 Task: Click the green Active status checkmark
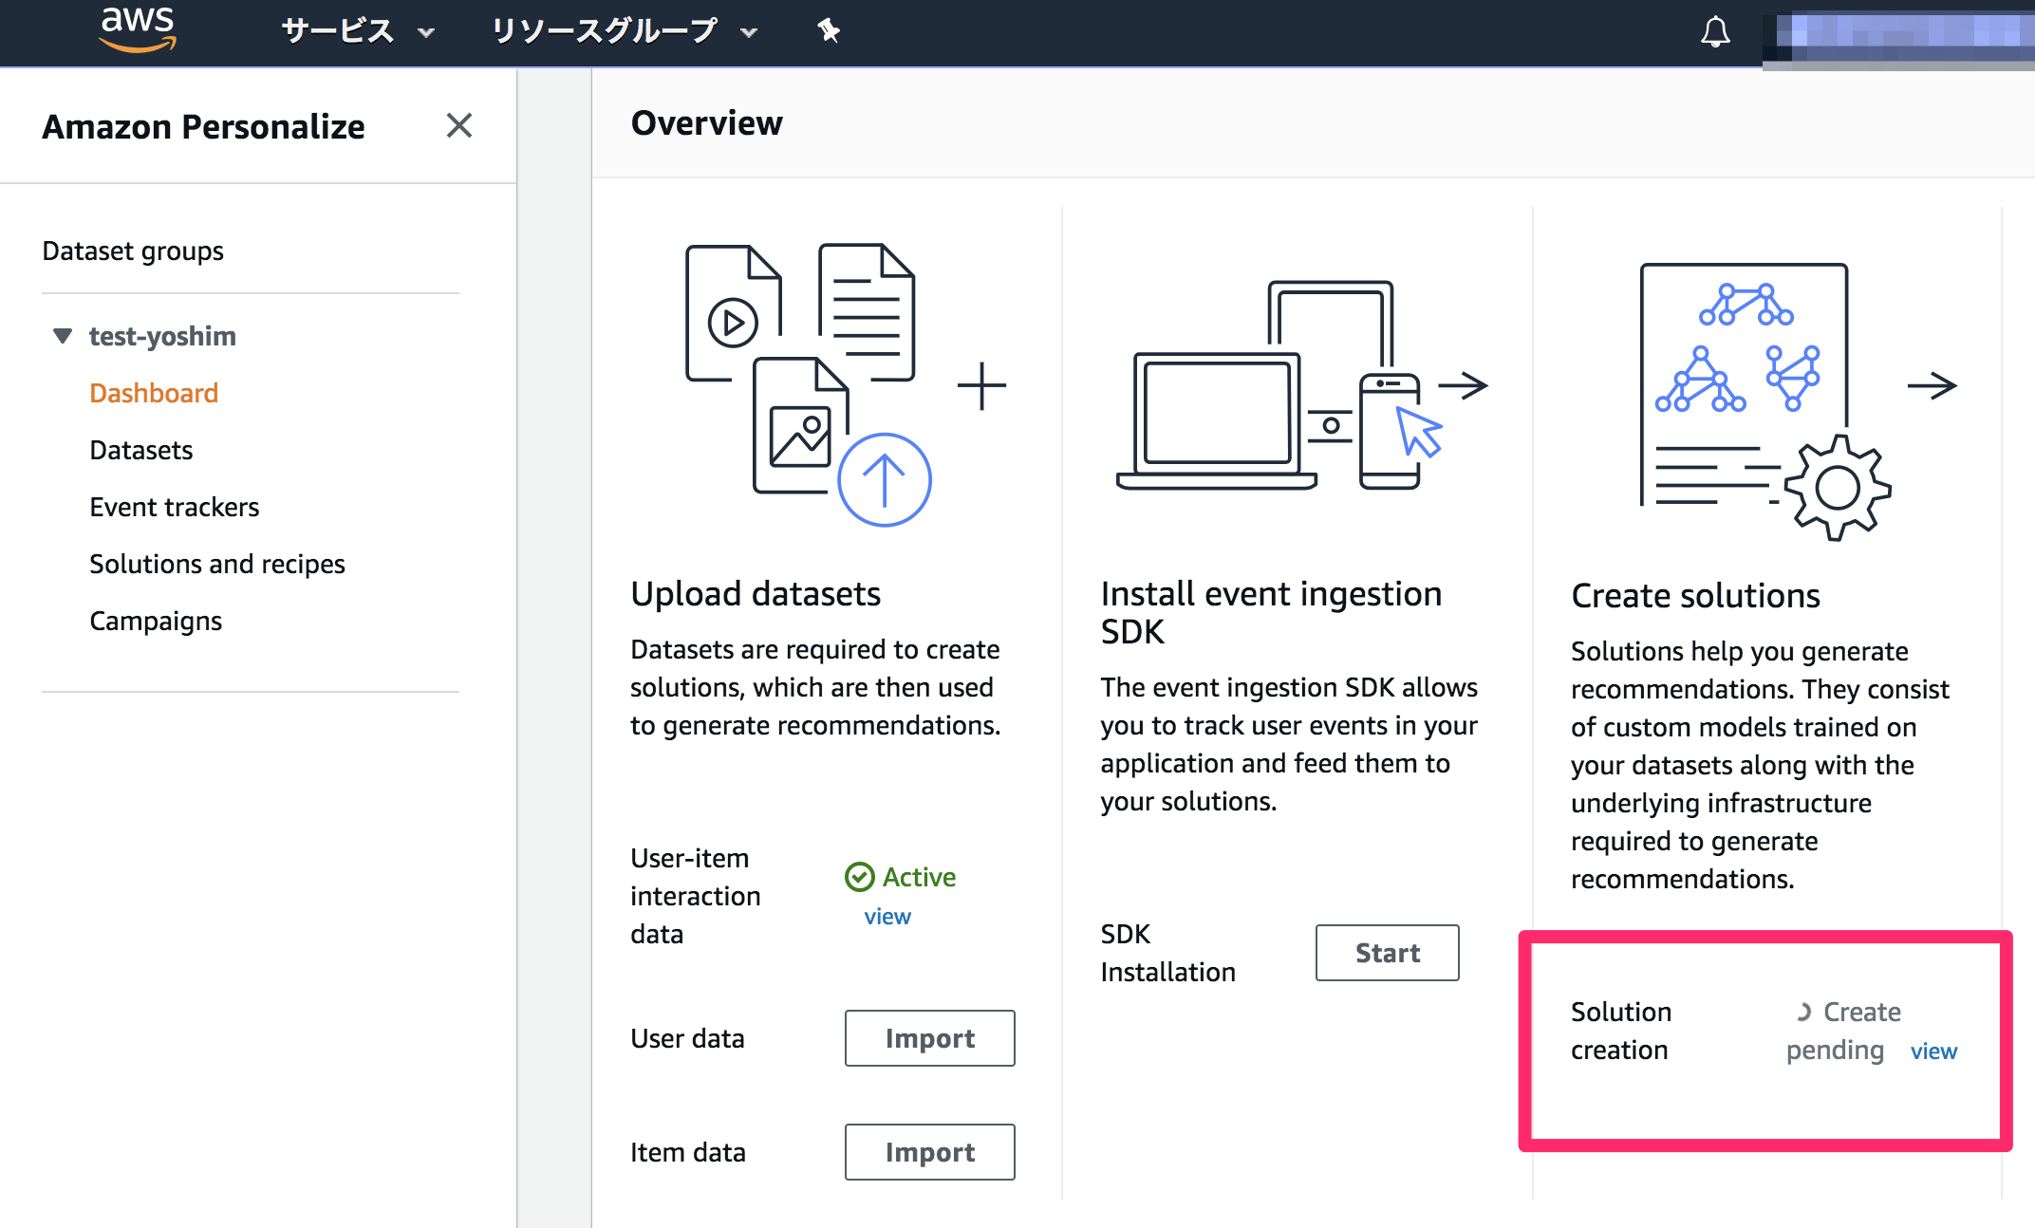point(860,877)
